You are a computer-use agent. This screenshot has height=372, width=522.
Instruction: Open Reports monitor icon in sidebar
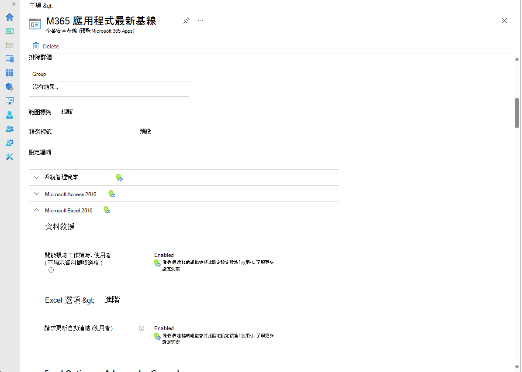tap(10, 101)
